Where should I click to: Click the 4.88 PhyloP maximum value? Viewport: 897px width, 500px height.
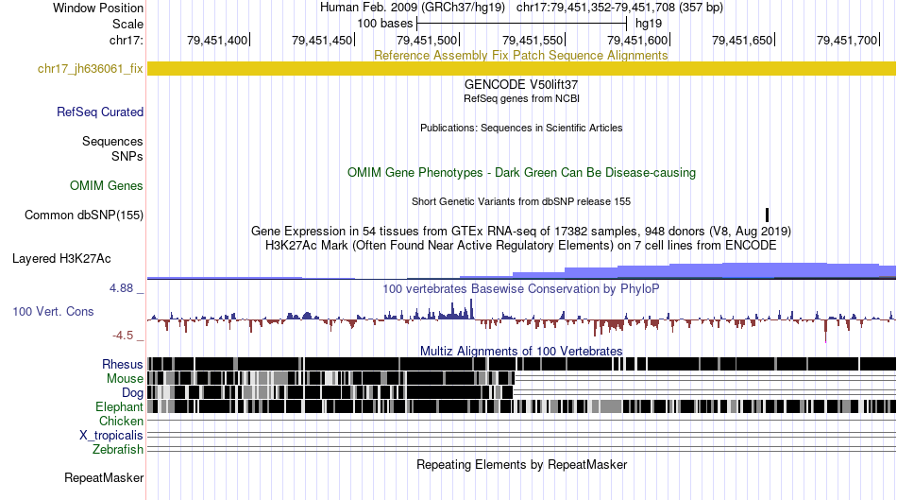121,288
